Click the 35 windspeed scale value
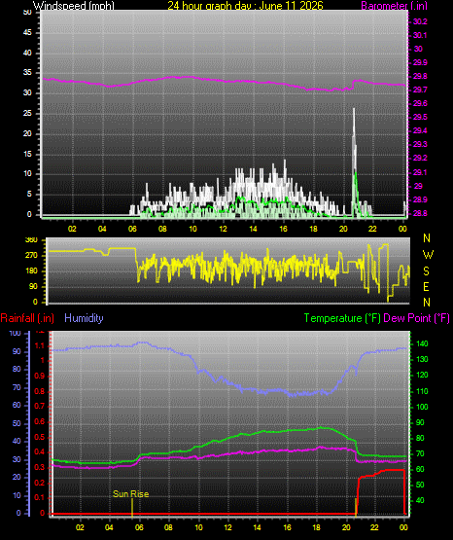 (x=27, y=73)
